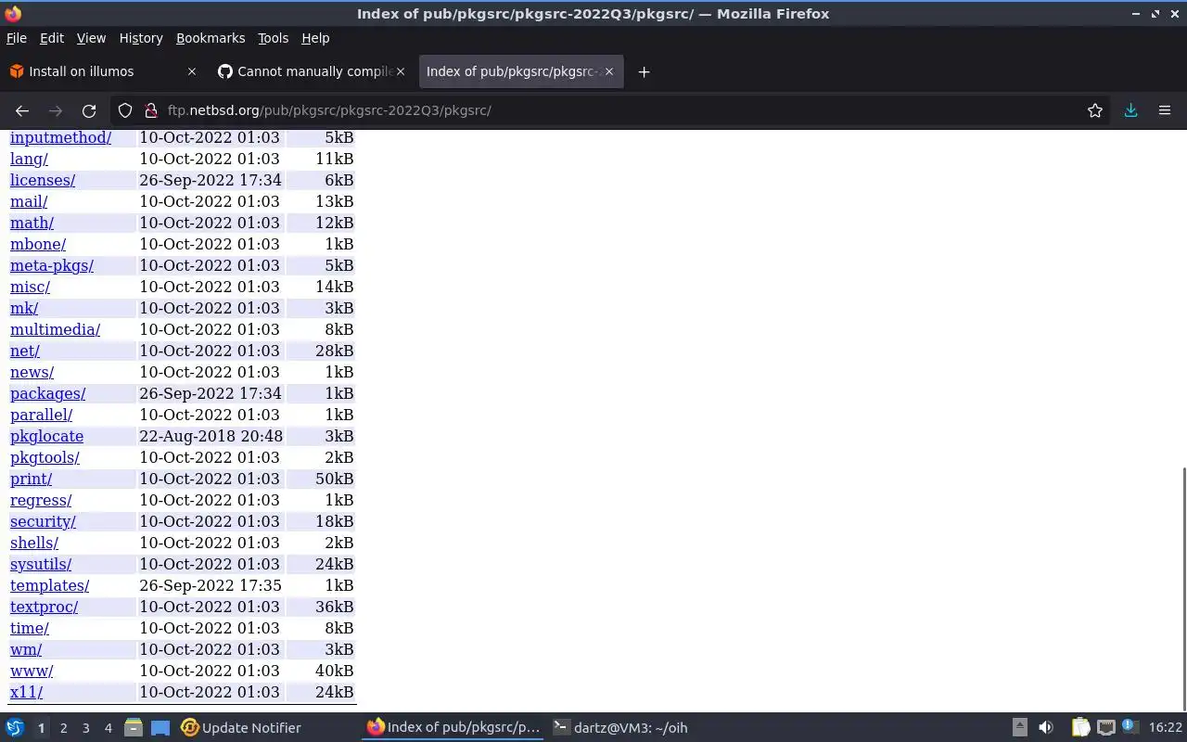Open the news/ directory link
1187x742 pixels.
point(32,372)
